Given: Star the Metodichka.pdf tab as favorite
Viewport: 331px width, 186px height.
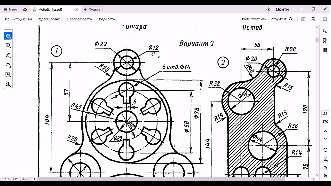Looking at the screenshot, I should pyautogui.click(x=35, y=10).
